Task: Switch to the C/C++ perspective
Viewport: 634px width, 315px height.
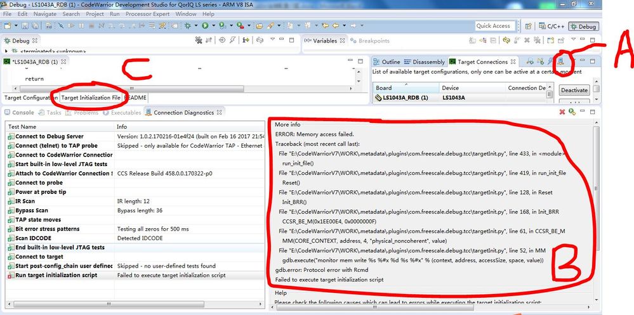Action: [x=551, y=26]
